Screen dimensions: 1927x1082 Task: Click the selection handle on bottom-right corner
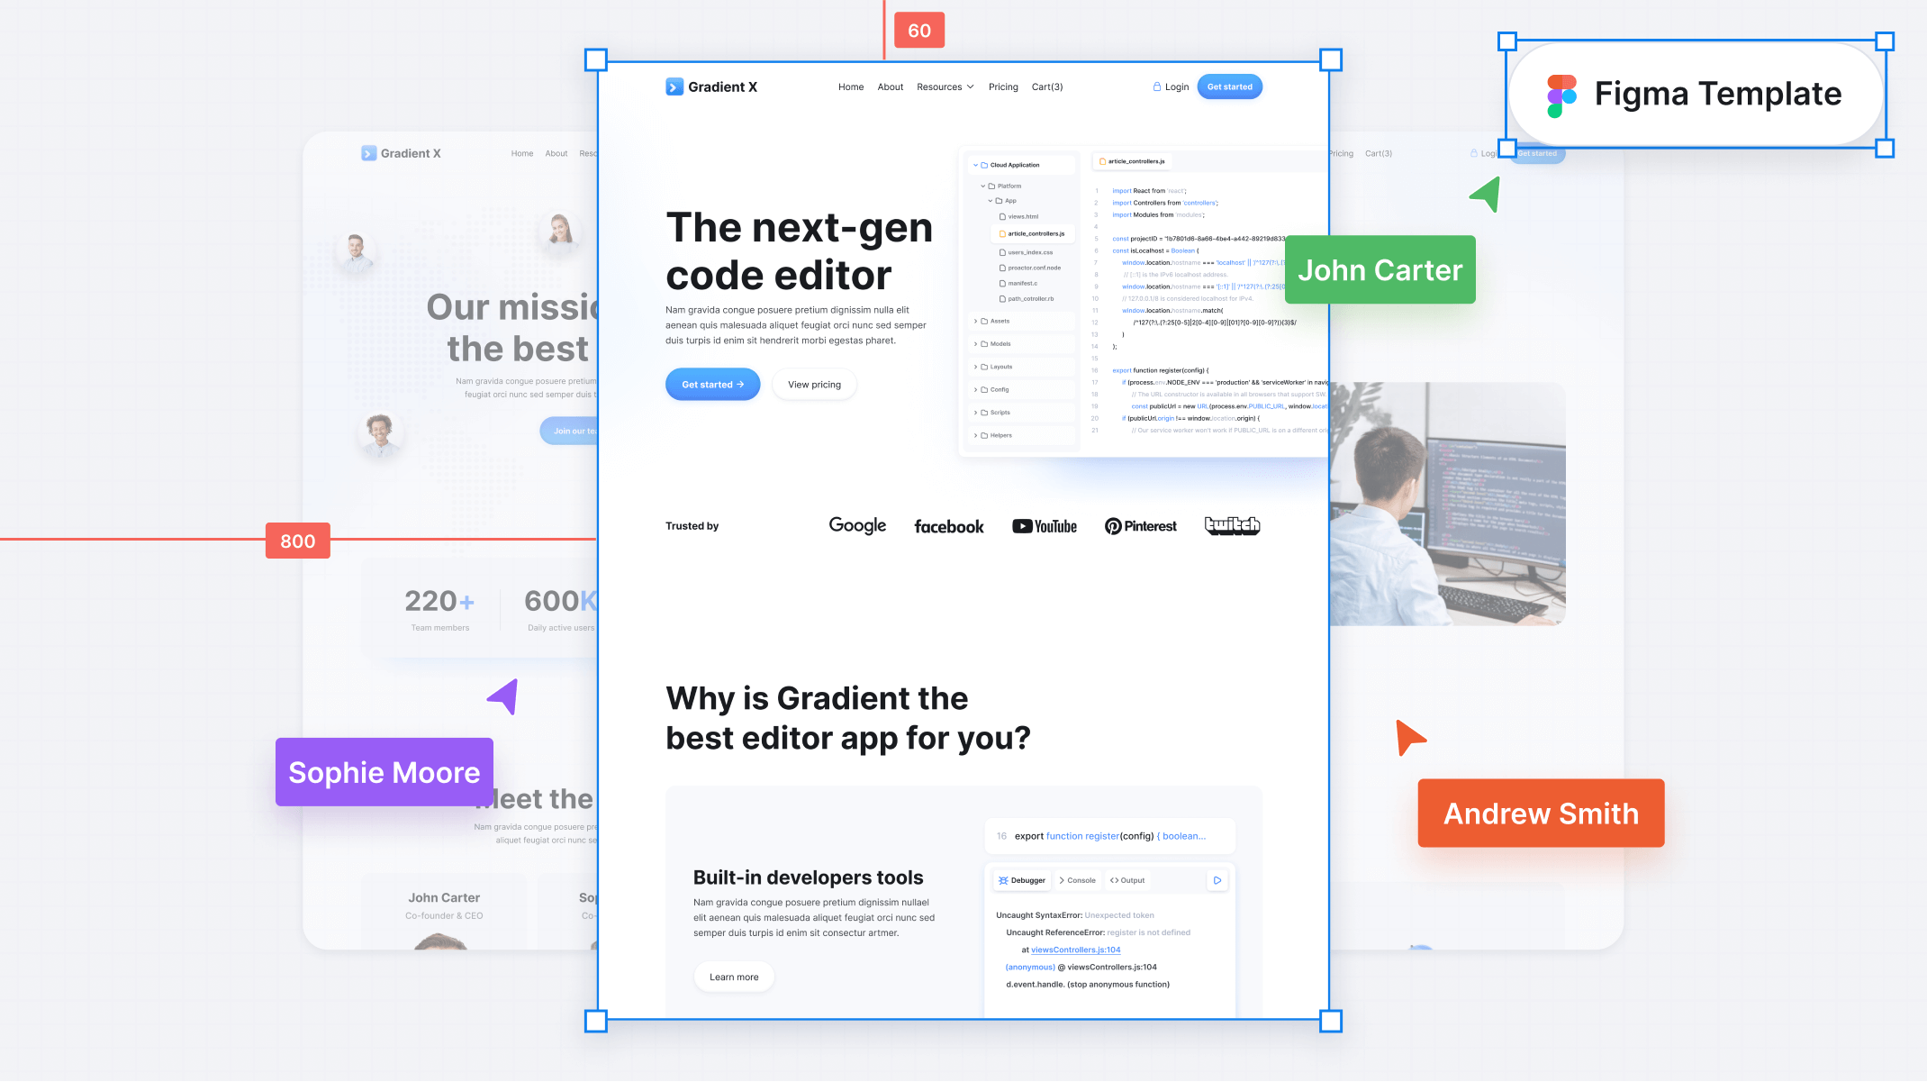pyautogui.click(x=1332, y=1021)
